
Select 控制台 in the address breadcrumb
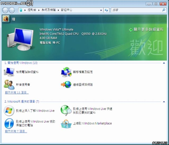[x=32, y=10]
